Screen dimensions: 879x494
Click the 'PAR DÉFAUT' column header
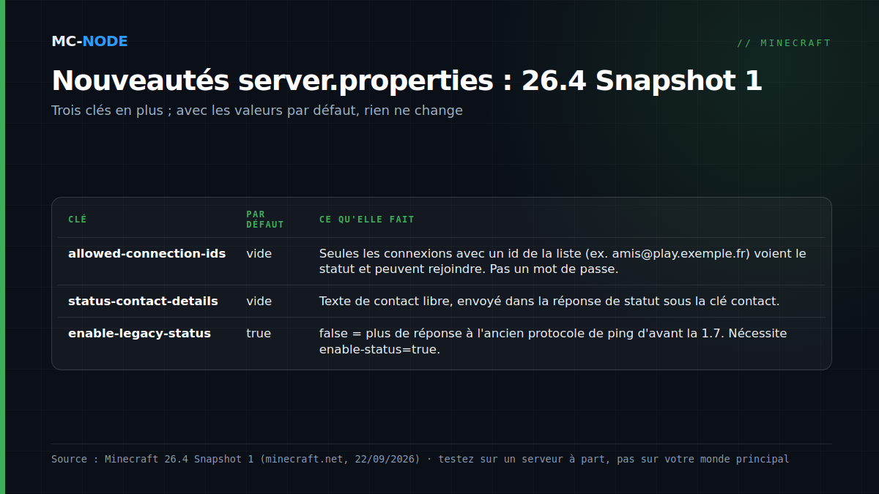(265, 220)
